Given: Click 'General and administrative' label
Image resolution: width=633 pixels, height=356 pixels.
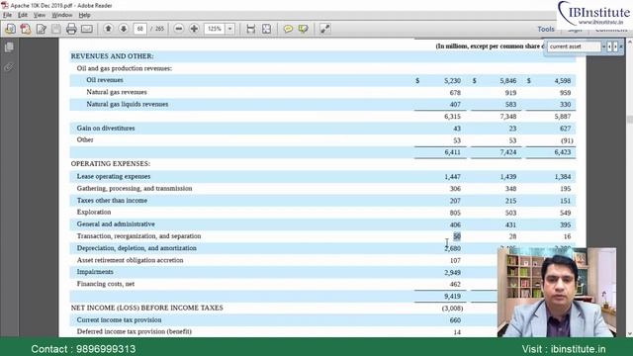Looking at the screenshot, I should 116,224.
